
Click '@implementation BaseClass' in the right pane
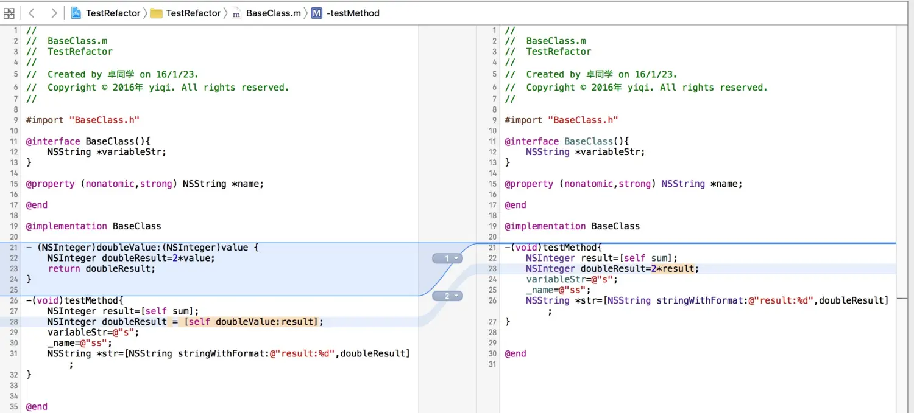pyautogui.click(x=572, y=226)
